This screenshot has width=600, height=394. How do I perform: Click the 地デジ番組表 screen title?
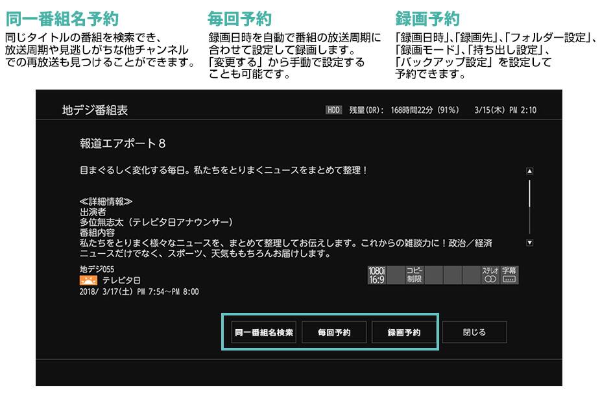[95, 110]
